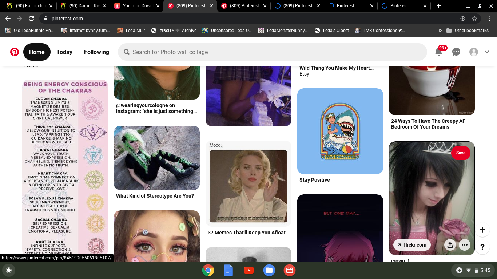Open the Leda's Closet bookmark
Screen dimensions: 497x279
332,31
